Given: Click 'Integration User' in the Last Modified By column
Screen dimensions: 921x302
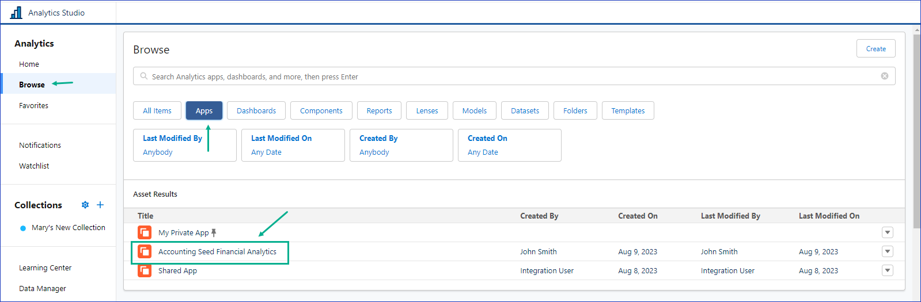Looking at the screenshot, I should pyautogui.click(x=727, y=270).
